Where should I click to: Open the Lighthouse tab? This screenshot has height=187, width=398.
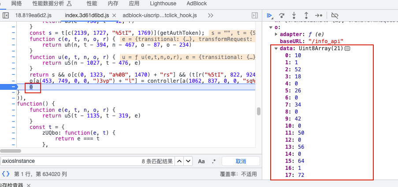(163, 4)
